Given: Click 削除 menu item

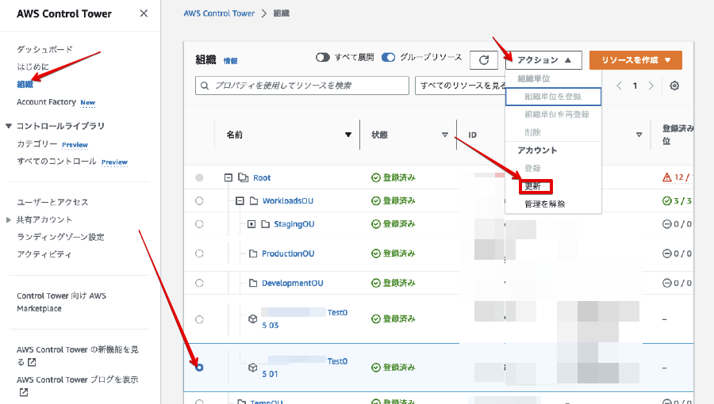Looking at the screenshot, I should click(x=553, y=132).
